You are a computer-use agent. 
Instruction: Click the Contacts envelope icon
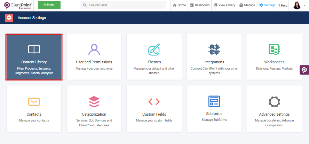click(34, 102)
